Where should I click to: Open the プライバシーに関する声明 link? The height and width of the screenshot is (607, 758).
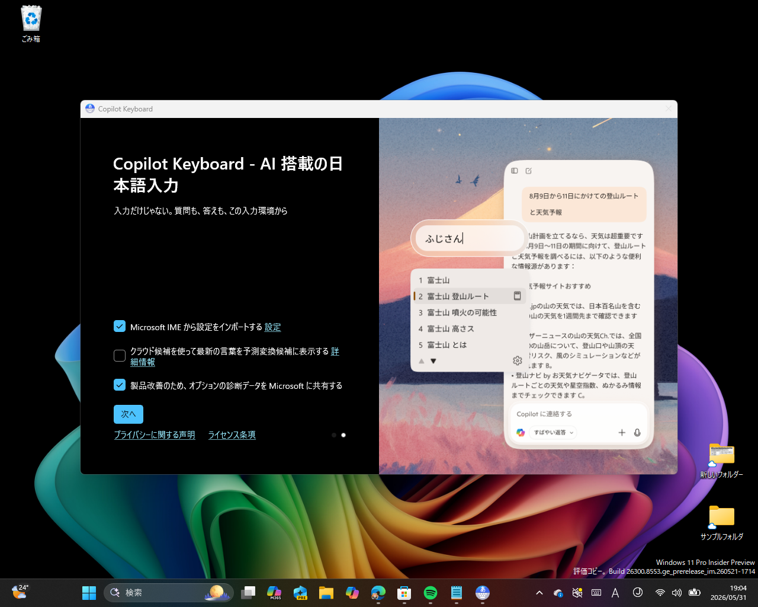tap(155, 435)
